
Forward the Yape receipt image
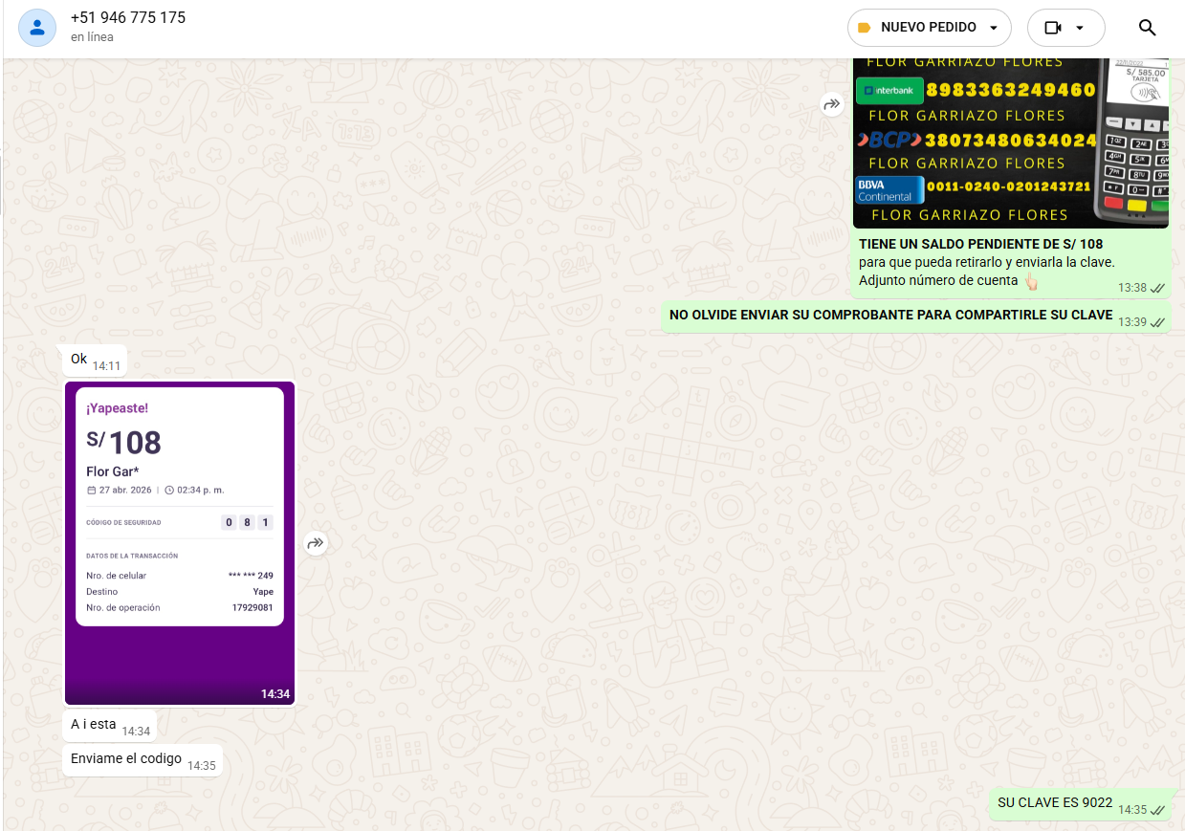pos(316,543)
